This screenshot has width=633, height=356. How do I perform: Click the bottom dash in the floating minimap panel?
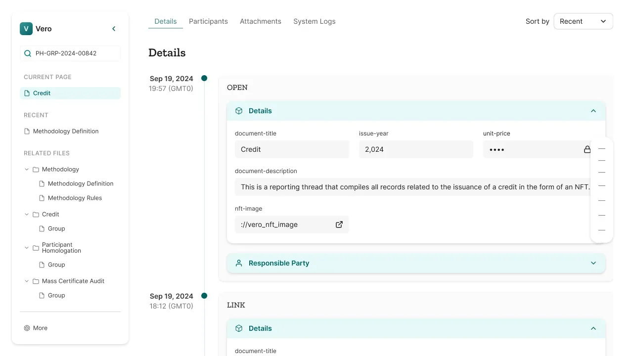pyautogui.click(x=602, y=230)
